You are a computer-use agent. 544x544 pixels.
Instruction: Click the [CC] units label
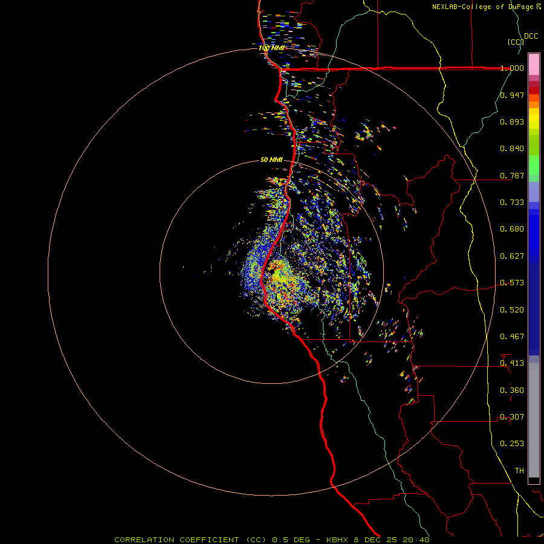516,42
